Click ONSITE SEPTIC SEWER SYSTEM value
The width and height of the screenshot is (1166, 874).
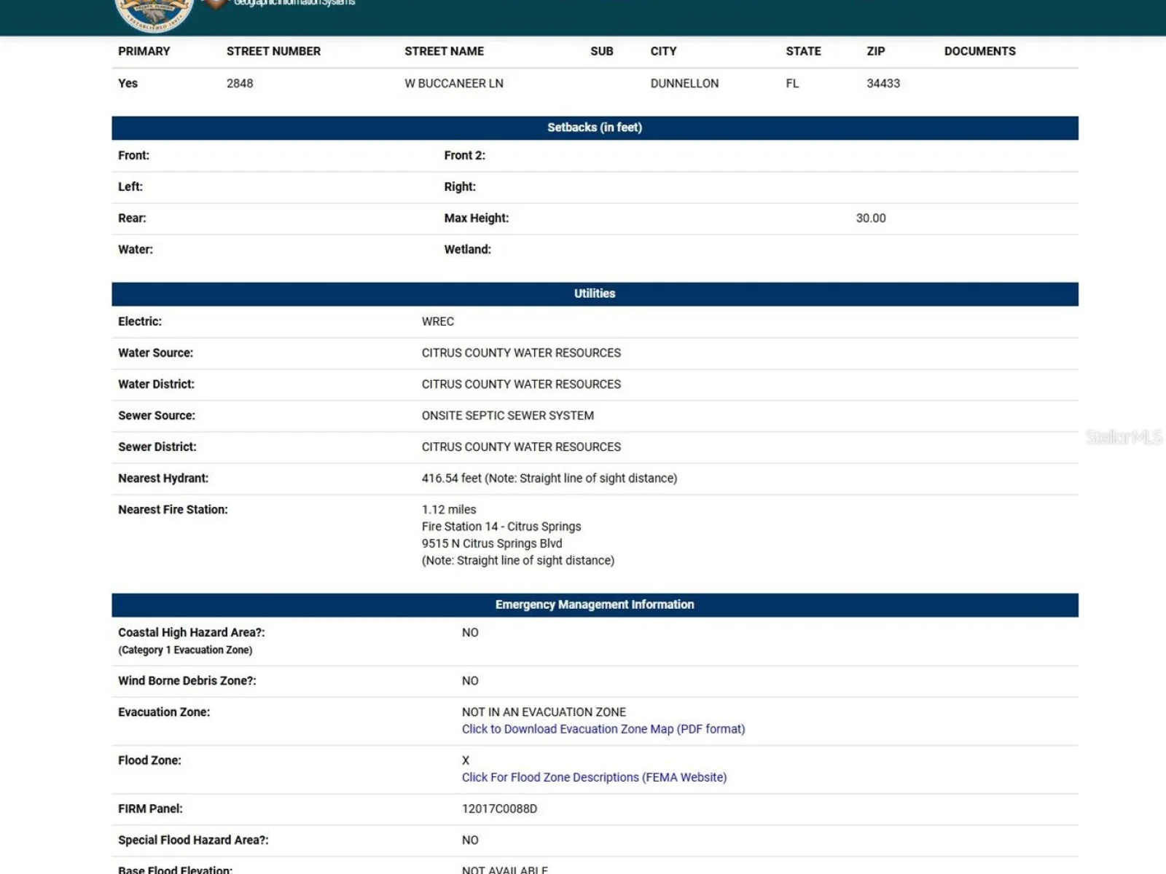click(x=508, y=415)
